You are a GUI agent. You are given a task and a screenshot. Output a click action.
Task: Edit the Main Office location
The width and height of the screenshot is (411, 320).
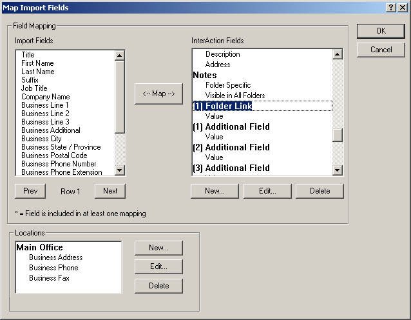tap(158, 266)
